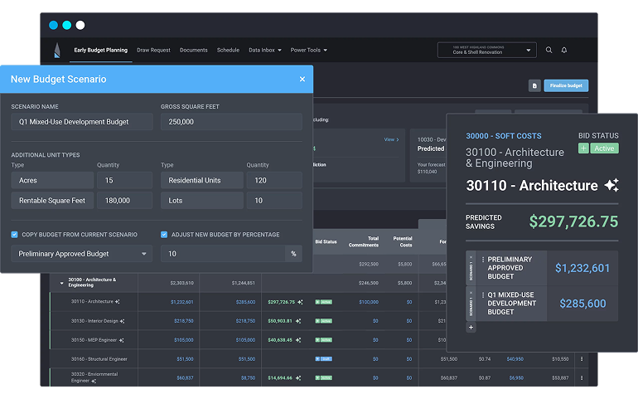The height and width of the screenshot is (399, 638).
Task: Click the Finalize budget button
Action: pos(566,85)
